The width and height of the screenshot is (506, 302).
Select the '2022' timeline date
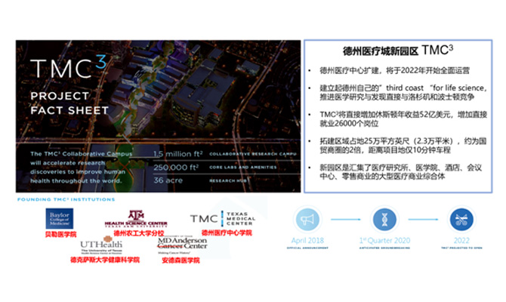461,240
